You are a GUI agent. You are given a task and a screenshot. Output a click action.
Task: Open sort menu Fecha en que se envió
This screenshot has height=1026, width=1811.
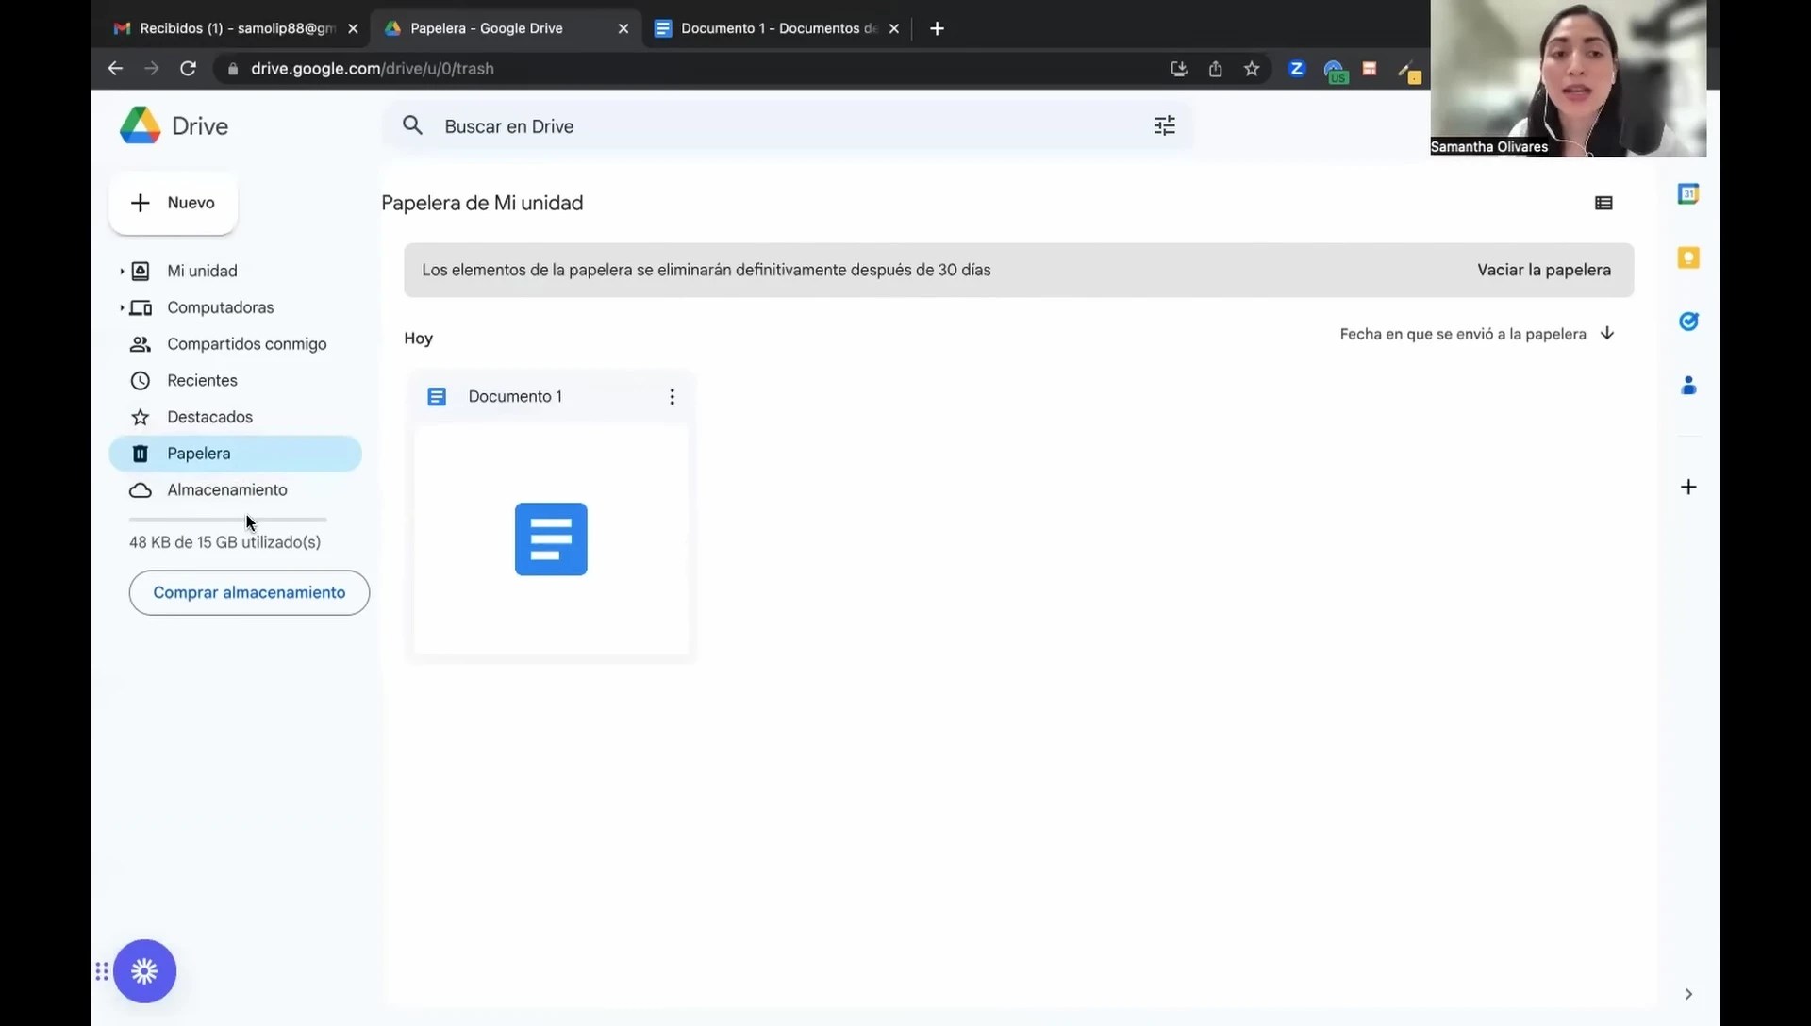pyautogui.click(x=1463, y=334)
